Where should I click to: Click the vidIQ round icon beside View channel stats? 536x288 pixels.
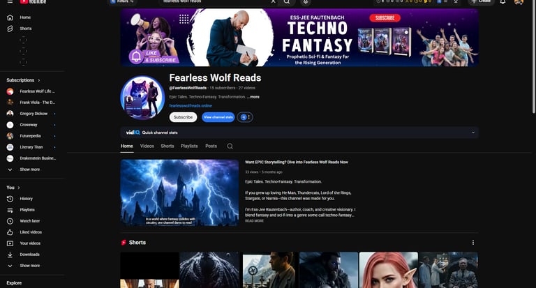click(243, 117)
